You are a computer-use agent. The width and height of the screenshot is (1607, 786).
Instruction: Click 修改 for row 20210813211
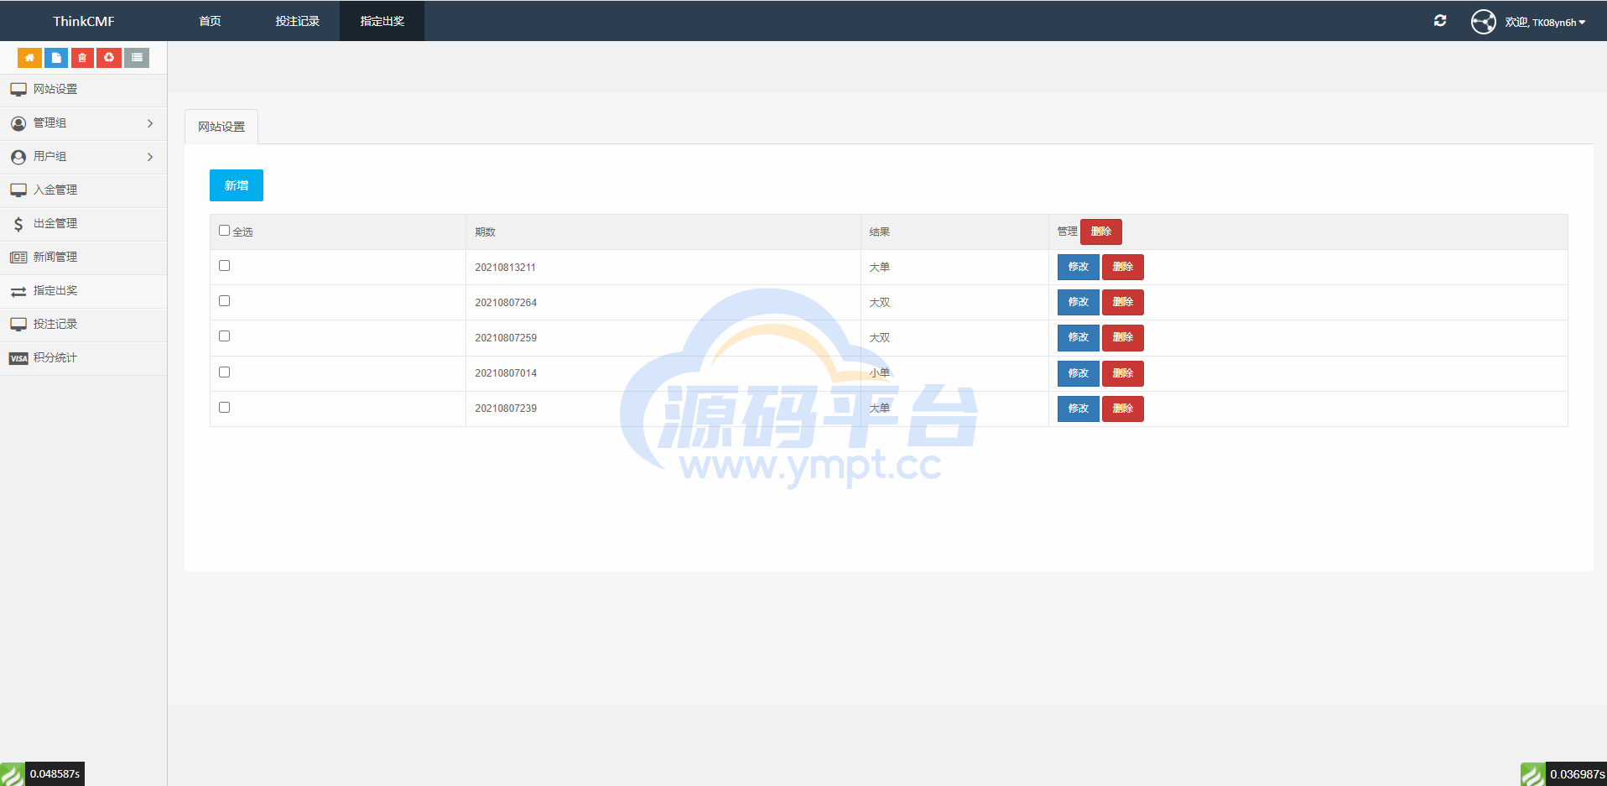pyautogui.click(x=1079, y=267)
